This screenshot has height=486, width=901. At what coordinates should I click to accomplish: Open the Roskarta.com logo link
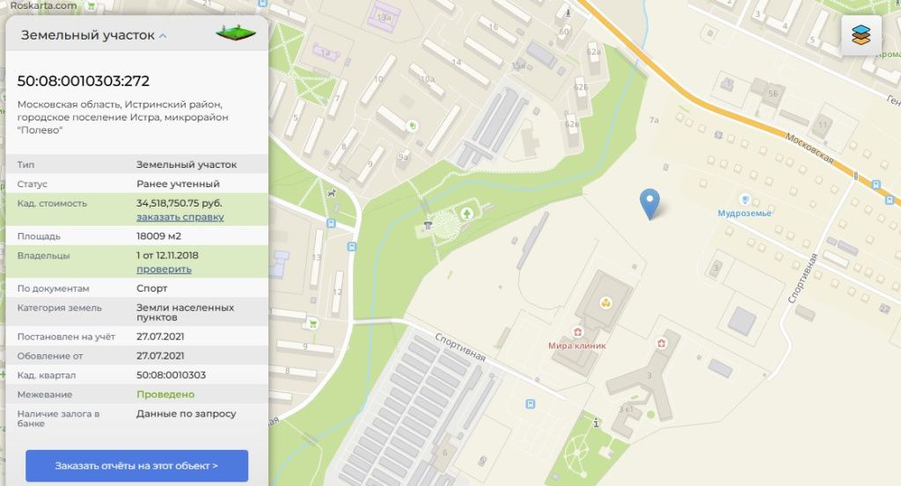pos(44,5)
